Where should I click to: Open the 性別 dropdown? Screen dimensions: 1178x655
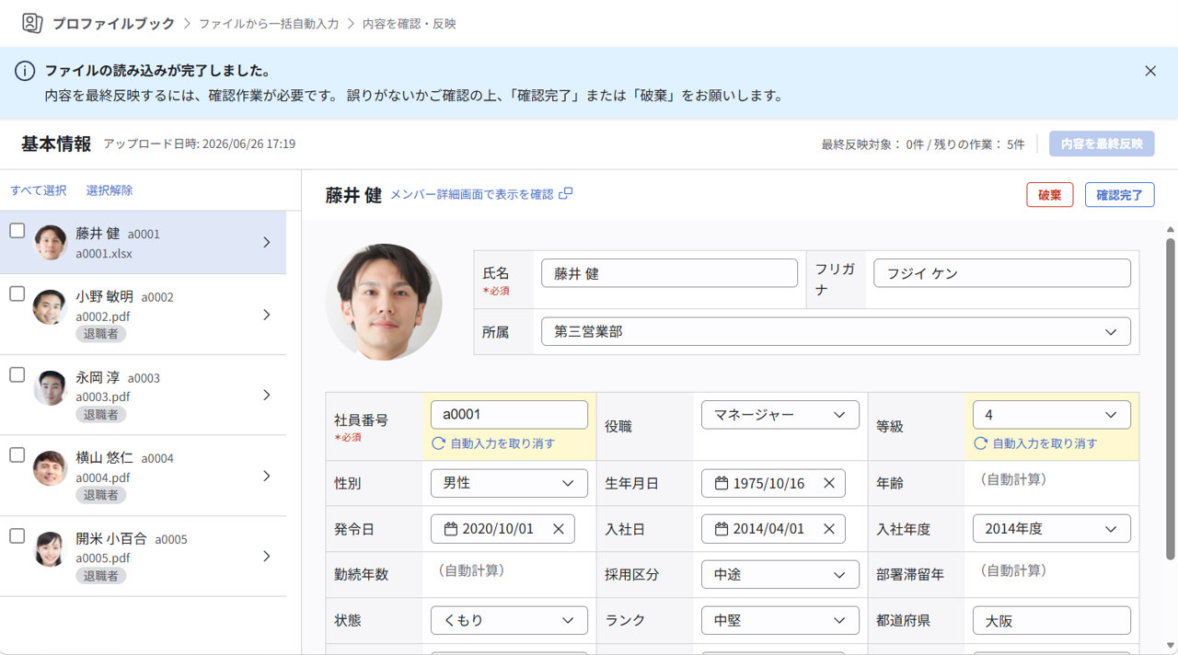click(x=509, y=483)
